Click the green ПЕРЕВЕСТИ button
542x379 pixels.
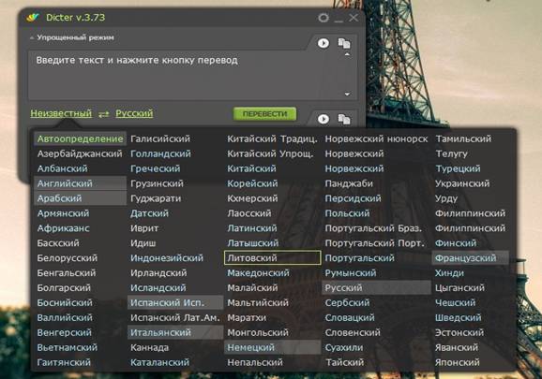[x=264, y=114]
